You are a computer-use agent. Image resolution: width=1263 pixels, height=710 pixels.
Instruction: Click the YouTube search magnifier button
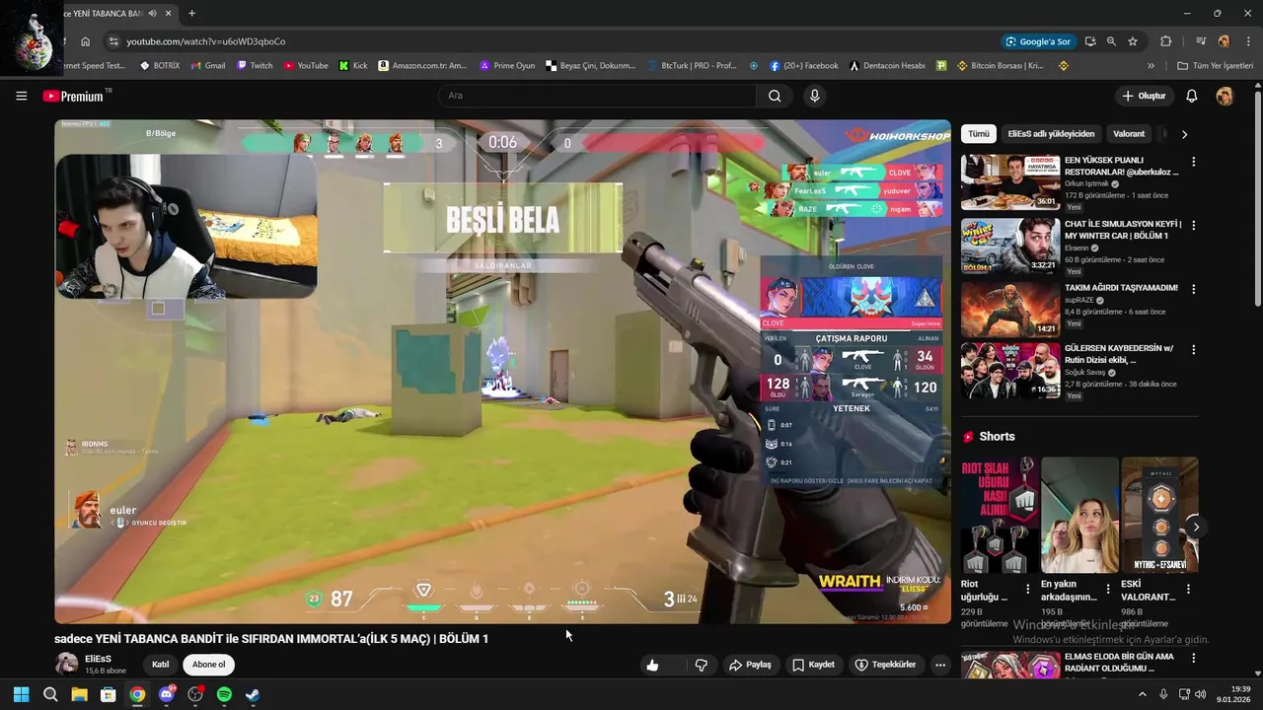pos(775,96)
